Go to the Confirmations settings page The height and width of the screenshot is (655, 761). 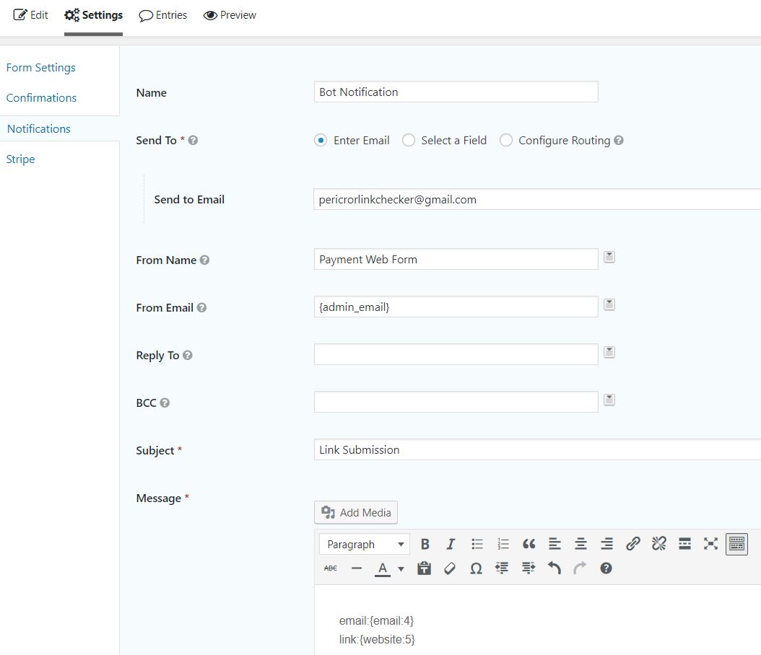(41, 97)
